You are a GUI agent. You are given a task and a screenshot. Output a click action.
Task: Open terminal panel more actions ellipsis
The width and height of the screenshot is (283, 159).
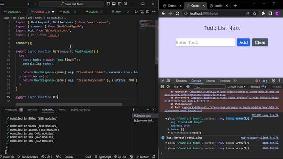pos(142,110)
